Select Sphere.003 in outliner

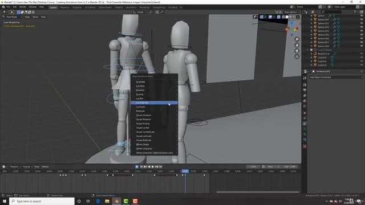point(323,27)
